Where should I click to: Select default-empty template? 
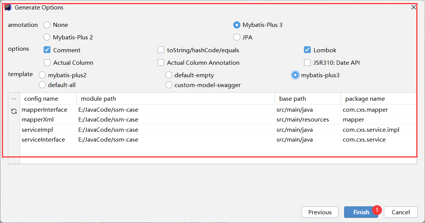click(x=168, y=75)
